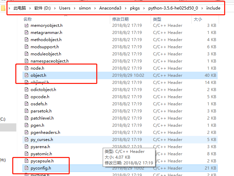This screenshot has height=176, width=234.
Task: Select the py_curses.h file name
Action: (42, 140)
